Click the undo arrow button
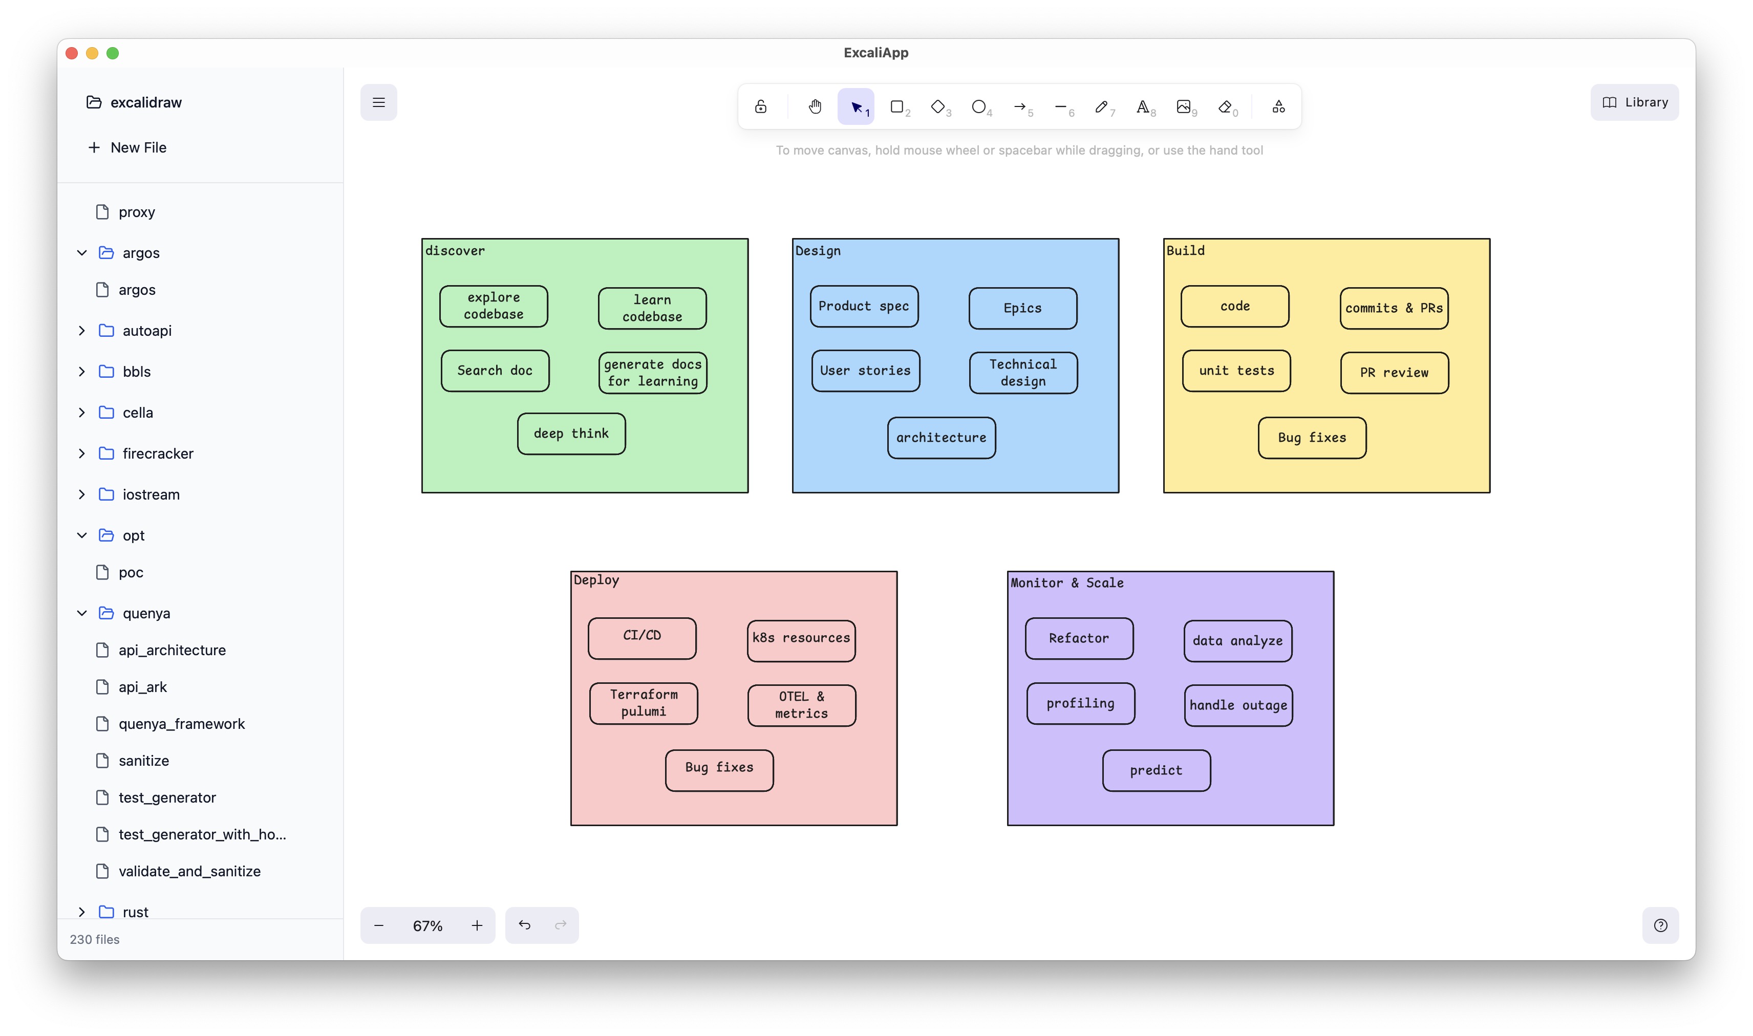 tap(524, 925)
